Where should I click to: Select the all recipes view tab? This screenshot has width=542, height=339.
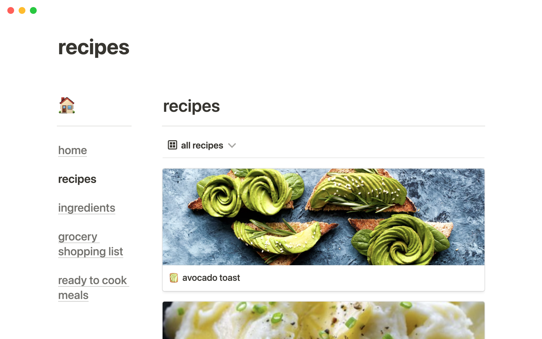[202, 145]
